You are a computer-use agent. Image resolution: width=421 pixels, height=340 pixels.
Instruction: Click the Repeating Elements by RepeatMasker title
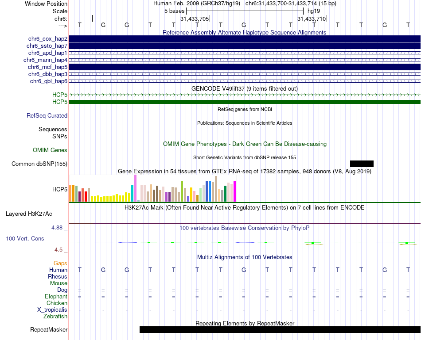coord(245,323)
